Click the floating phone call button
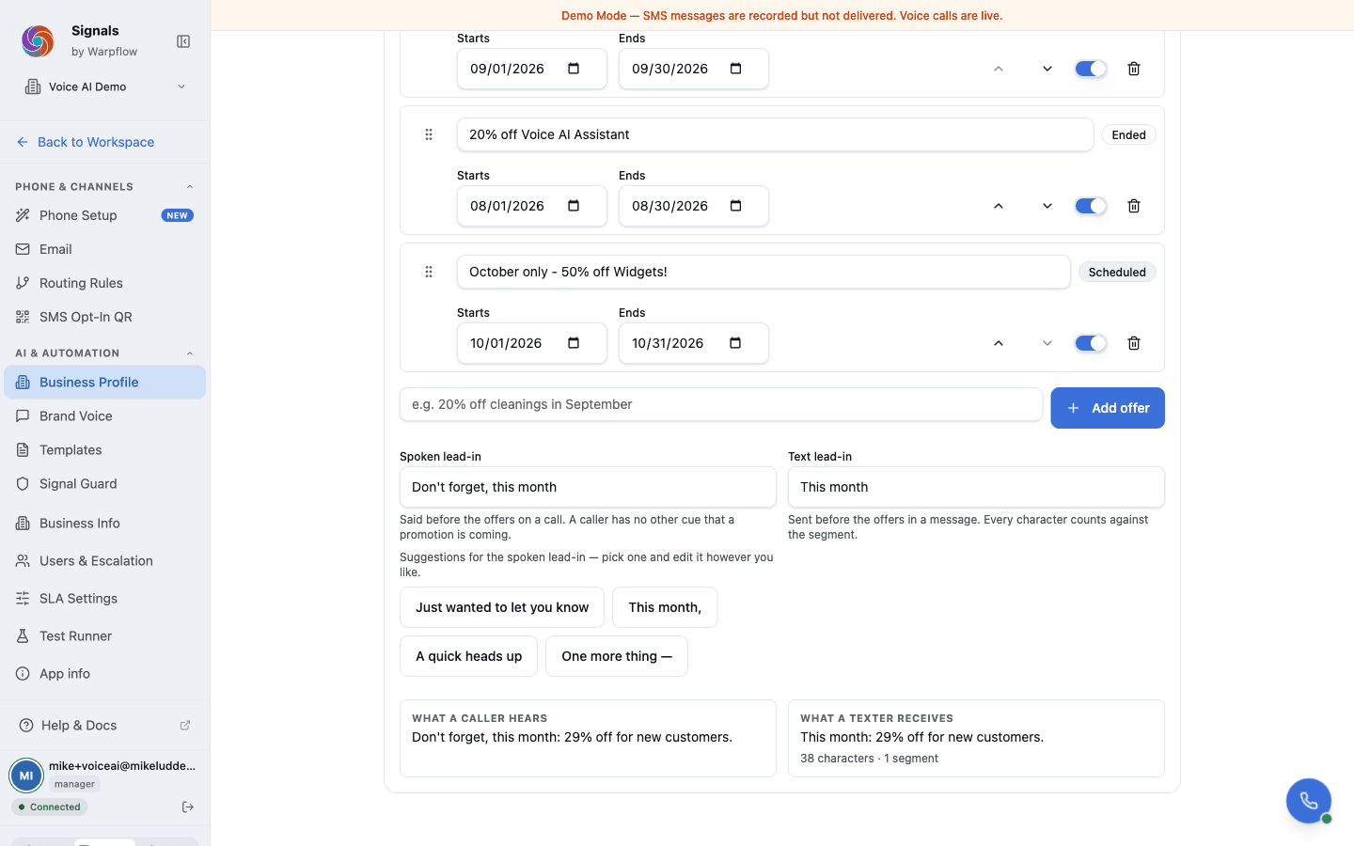1354x846 pixels. pyautogui.click(x=1309, y=801)
